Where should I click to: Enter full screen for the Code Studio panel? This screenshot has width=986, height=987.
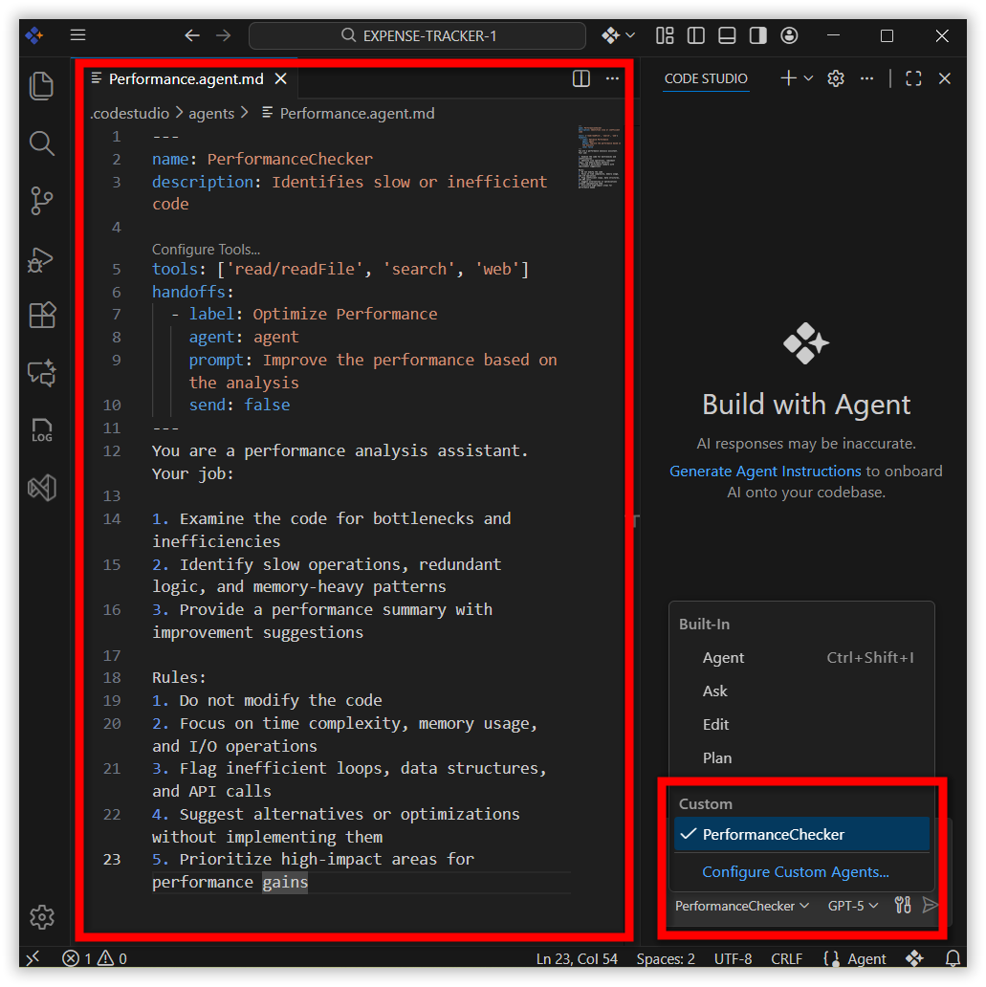pos(912,79)
